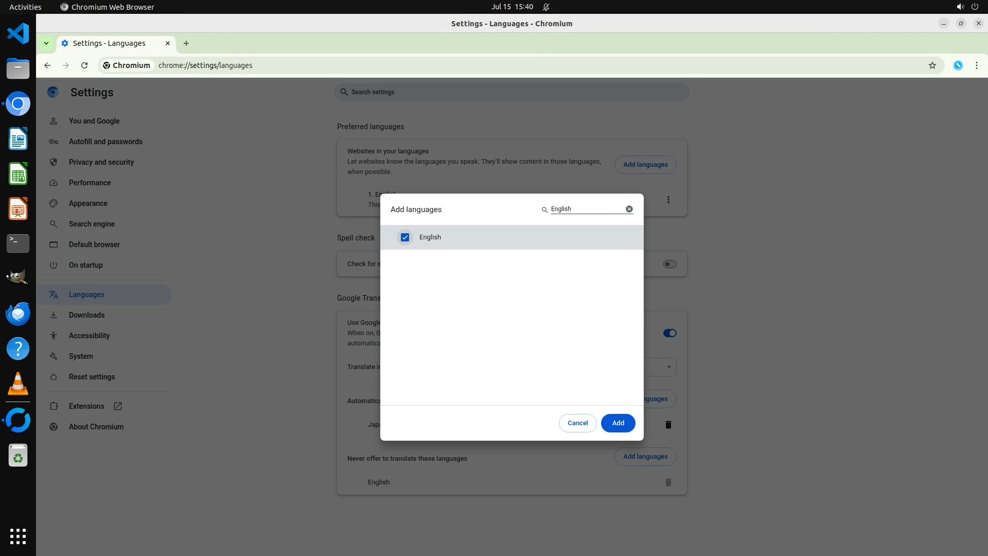988x556 pixels.
Task: Open Visual Studio Code from dock
Action: click(18, 34)
